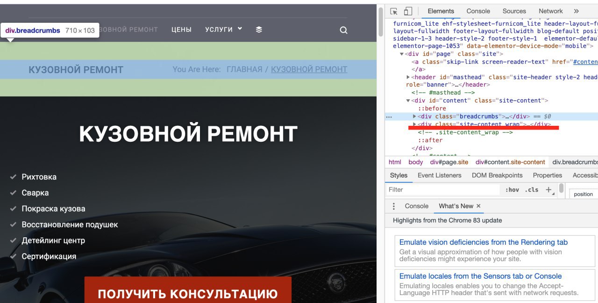Toggle the .cls class editor button

coord(532,190)
